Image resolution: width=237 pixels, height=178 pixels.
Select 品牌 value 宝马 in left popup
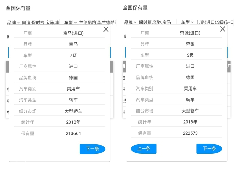click(x=73, y=44)
